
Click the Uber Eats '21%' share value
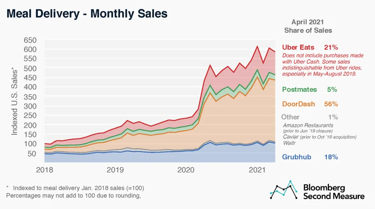331,47
